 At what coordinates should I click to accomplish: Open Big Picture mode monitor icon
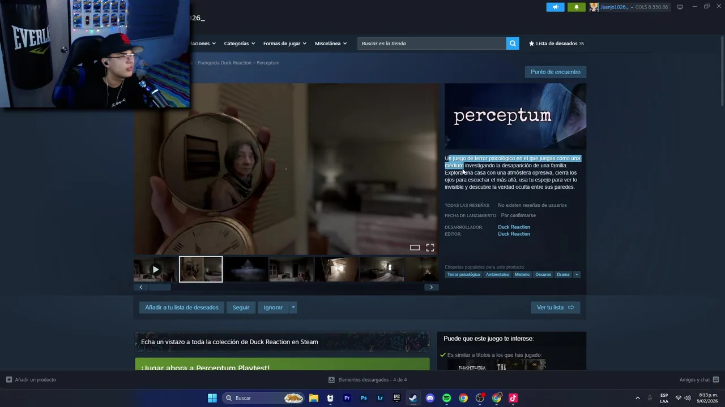coord(680,7)
